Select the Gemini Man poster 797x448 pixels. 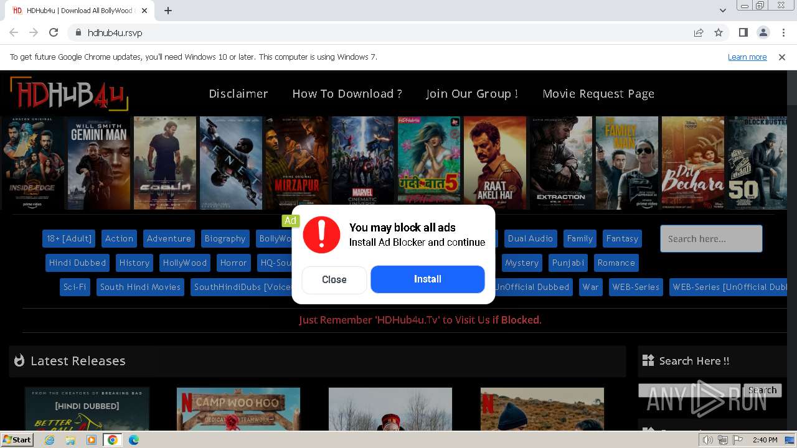pos(99,163)
